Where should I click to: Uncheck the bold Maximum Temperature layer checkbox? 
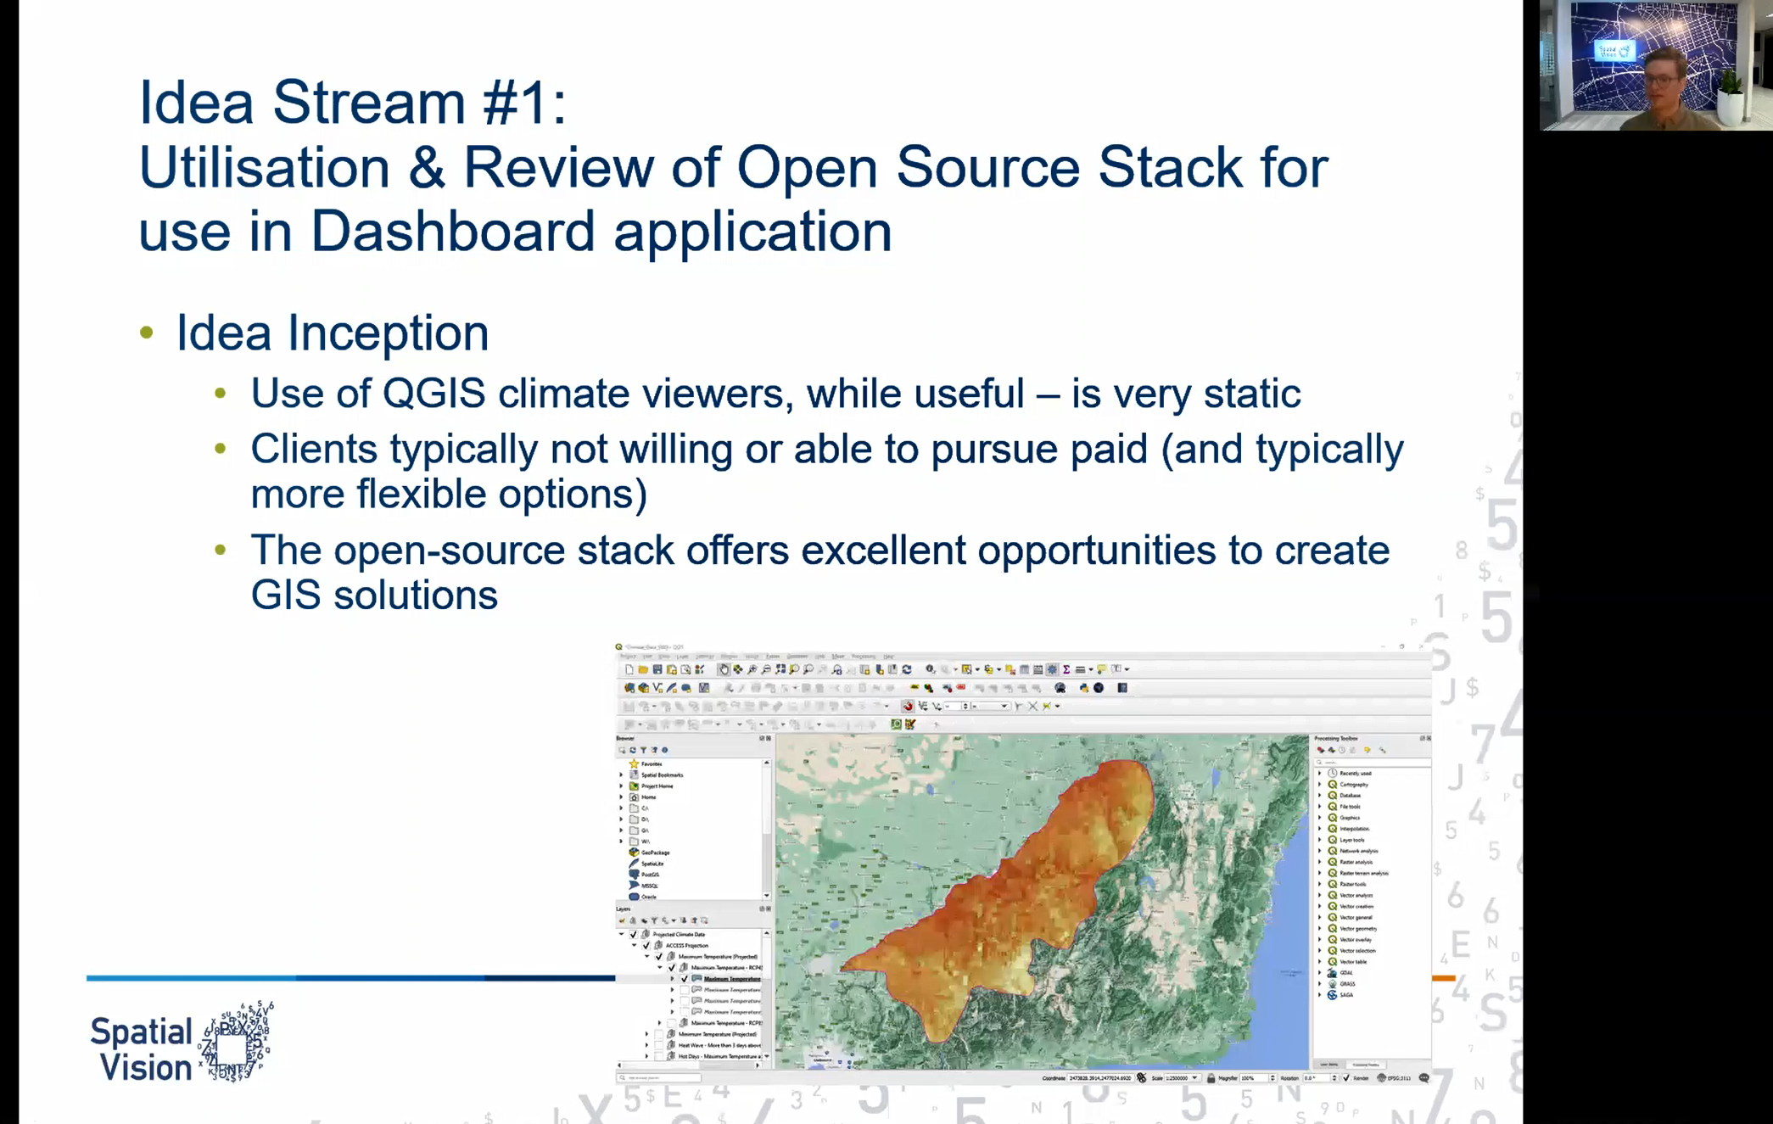click(x=685, y=978)
